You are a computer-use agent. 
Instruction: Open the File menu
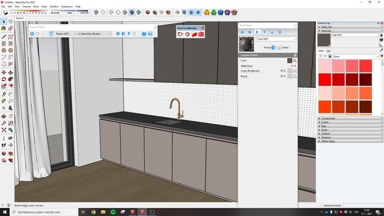tap(3, 7)
